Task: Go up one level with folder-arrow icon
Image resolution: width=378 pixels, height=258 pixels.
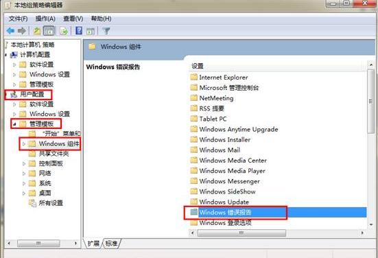Action: click(37, 31)
